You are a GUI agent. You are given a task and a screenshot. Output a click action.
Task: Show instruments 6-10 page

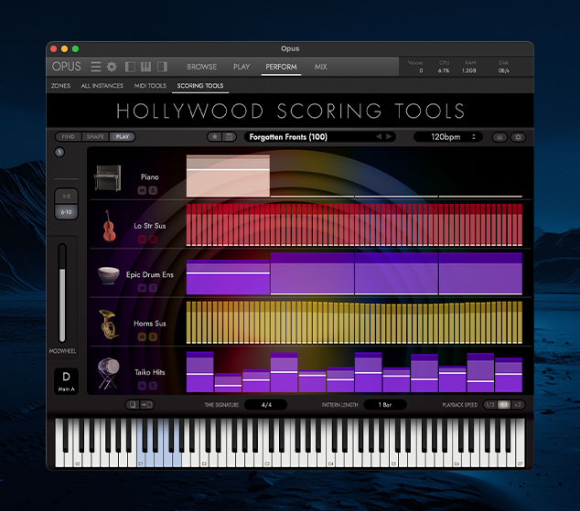66,212
